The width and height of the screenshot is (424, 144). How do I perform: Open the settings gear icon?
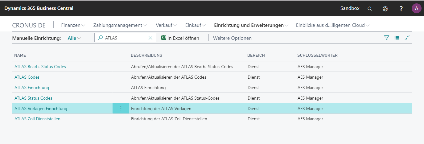385,9
